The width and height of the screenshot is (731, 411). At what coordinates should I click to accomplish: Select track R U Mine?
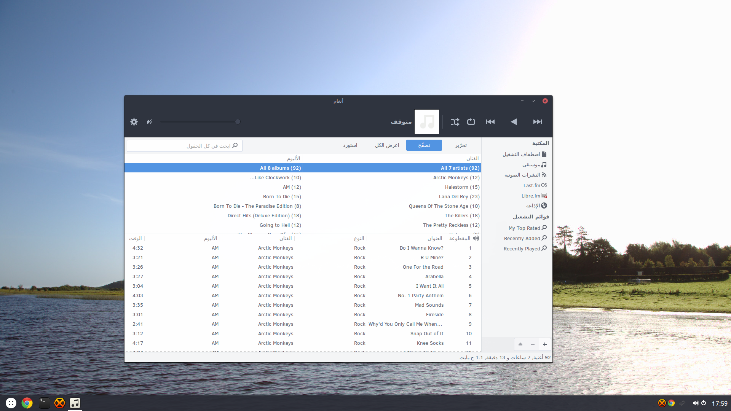[x=303, y=258]
